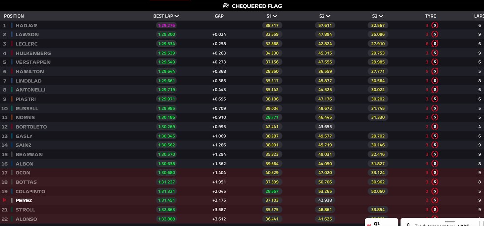Click Norris's soft tyre icon
Screen dimensions: 484x226
pyautogui.click(x=435, y=117)
